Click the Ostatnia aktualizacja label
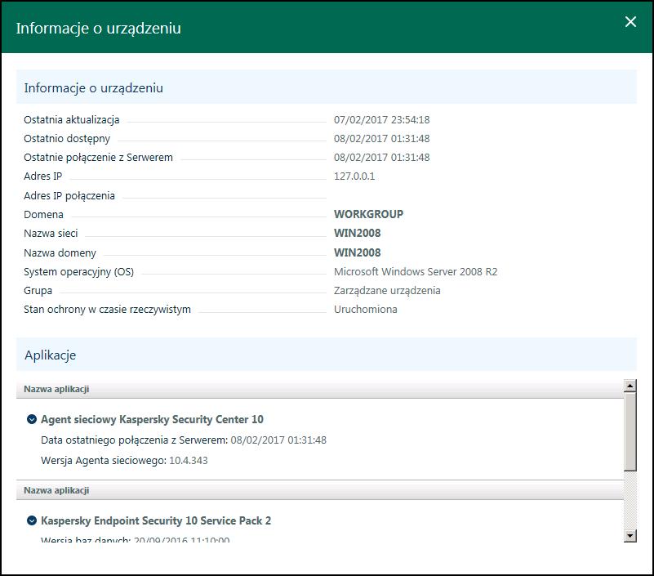The height and width of the screenshot is (576, 654). click(x=71, y=120)
